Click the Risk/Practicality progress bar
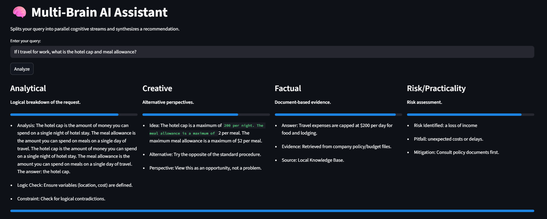The image size is (547, 219). click(470, 115)
